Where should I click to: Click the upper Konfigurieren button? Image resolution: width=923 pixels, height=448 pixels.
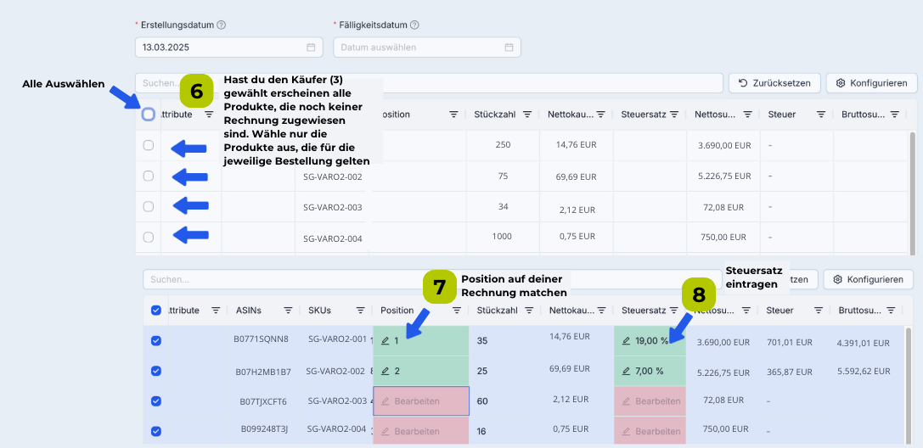pos(871,83)
